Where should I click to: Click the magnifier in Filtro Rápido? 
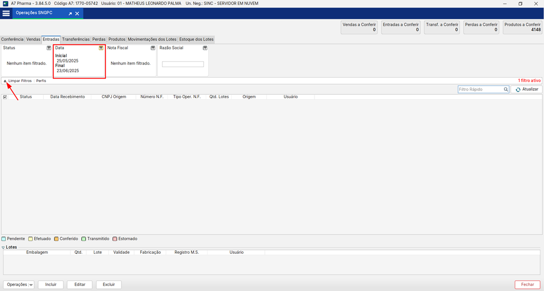506,90
